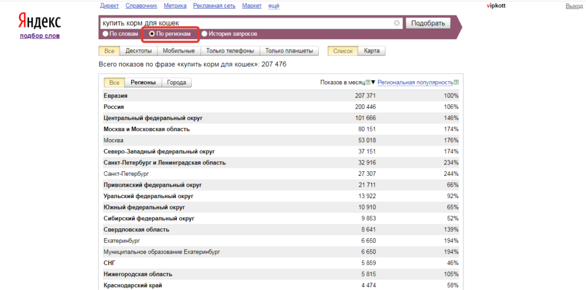Click Свердловская область row

pyautogui.click(x=281, y=229)
